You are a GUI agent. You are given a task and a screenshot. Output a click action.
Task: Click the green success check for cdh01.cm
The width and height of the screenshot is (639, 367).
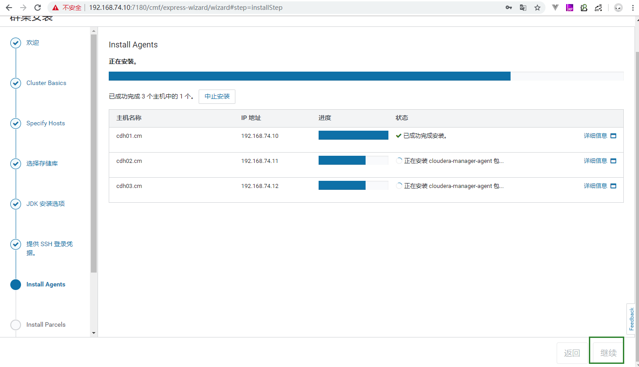click(x=399, y=136)
